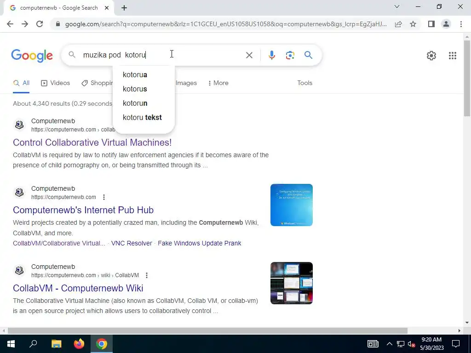Bookmark this tab with the star icon
The image size is (471, 353).
click(x=413, y=24)
